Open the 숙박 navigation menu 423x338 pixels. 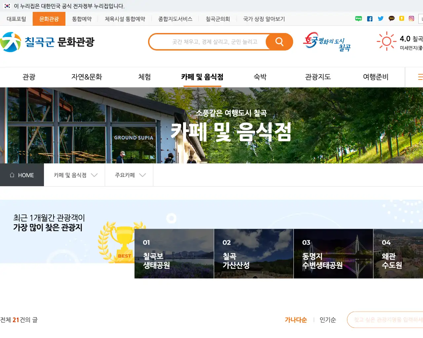(260, 77)
